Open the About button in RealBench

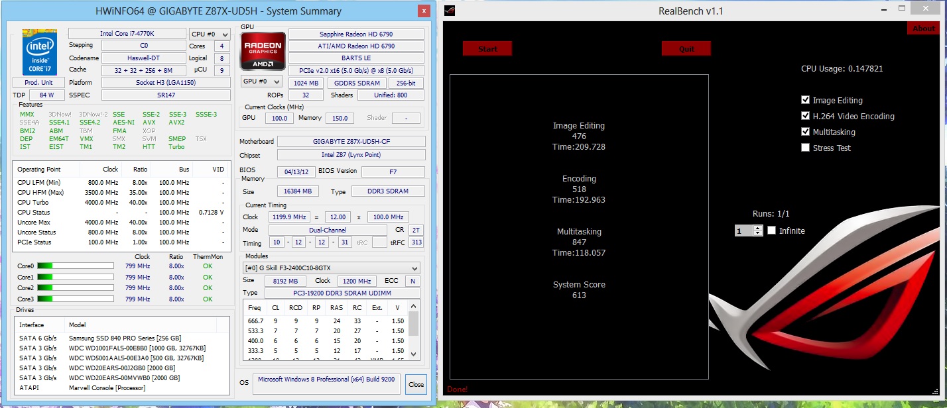pyautogui.click(x=923, y=28)
